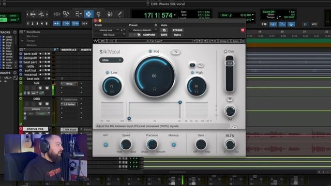Open the Male voice type dropdown
This screenshot has height=186, width=331.
click(111, 60)
